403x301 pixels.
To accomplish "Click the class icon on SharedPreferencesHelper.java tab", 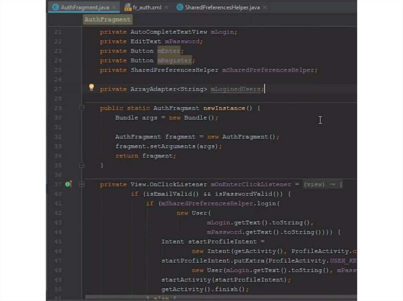I will tap(179, 7).
